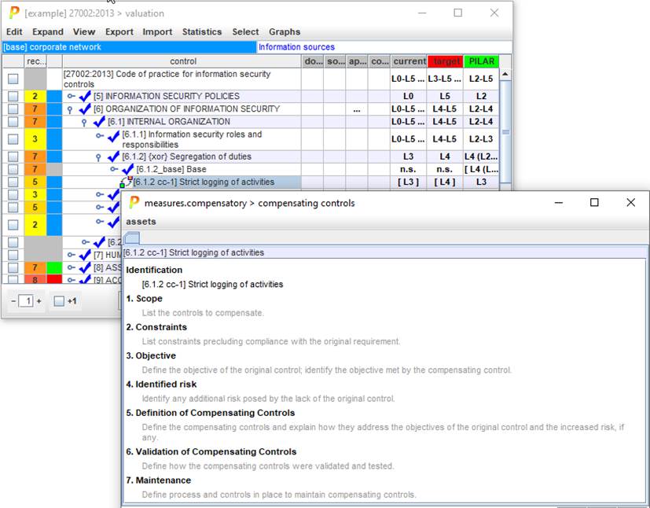Open the Graphs menu
The image size is (650, 508).
pos(285,32)
